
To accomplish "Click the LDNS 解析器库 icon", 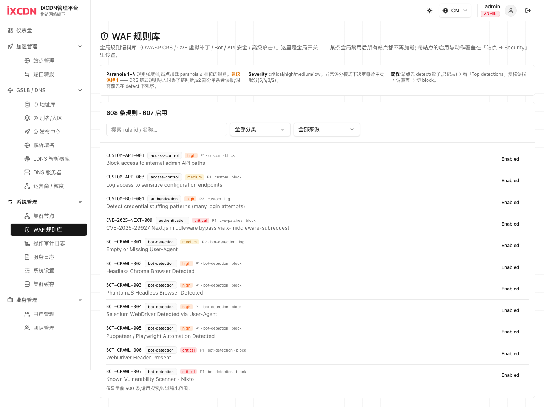I will (x=27, y=159).
